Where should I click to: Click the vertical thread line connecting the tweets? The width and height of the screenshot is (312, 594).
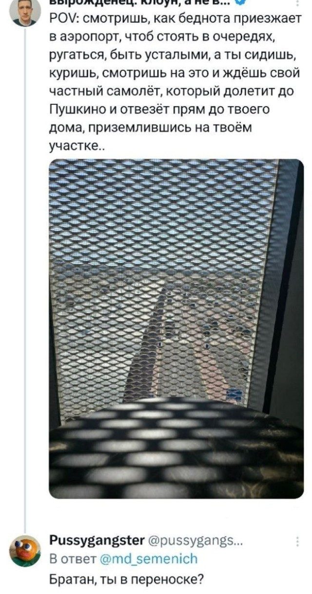25,278
